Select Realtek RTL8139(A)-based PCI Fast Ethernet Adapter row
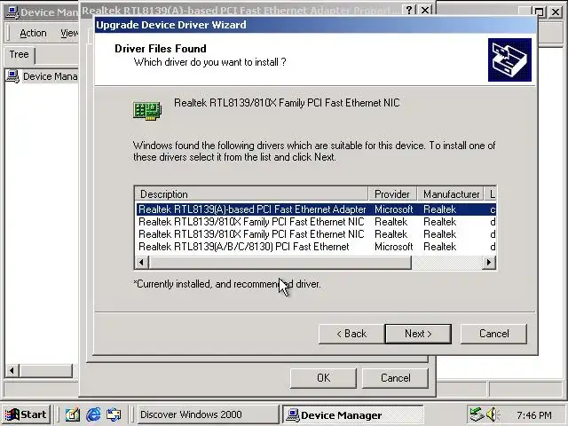568x426 pixels. click(316, 209)
